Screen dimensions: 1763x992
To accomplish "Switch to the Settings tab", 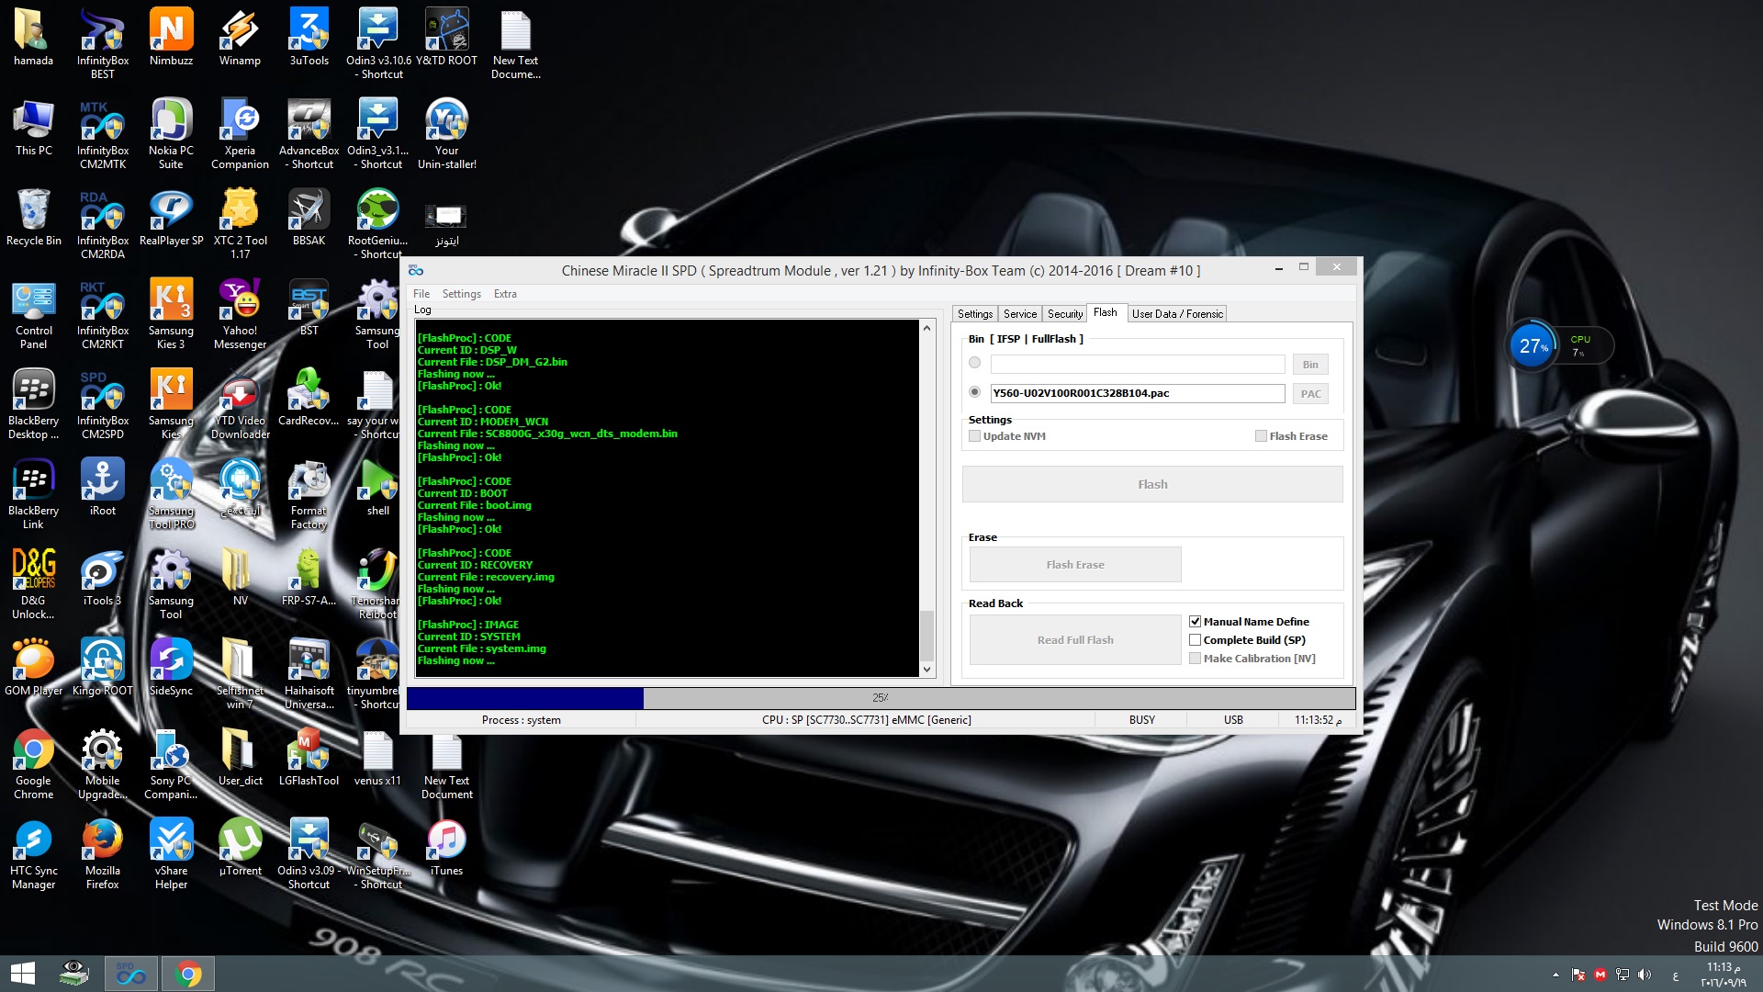I will pos(974,314).
